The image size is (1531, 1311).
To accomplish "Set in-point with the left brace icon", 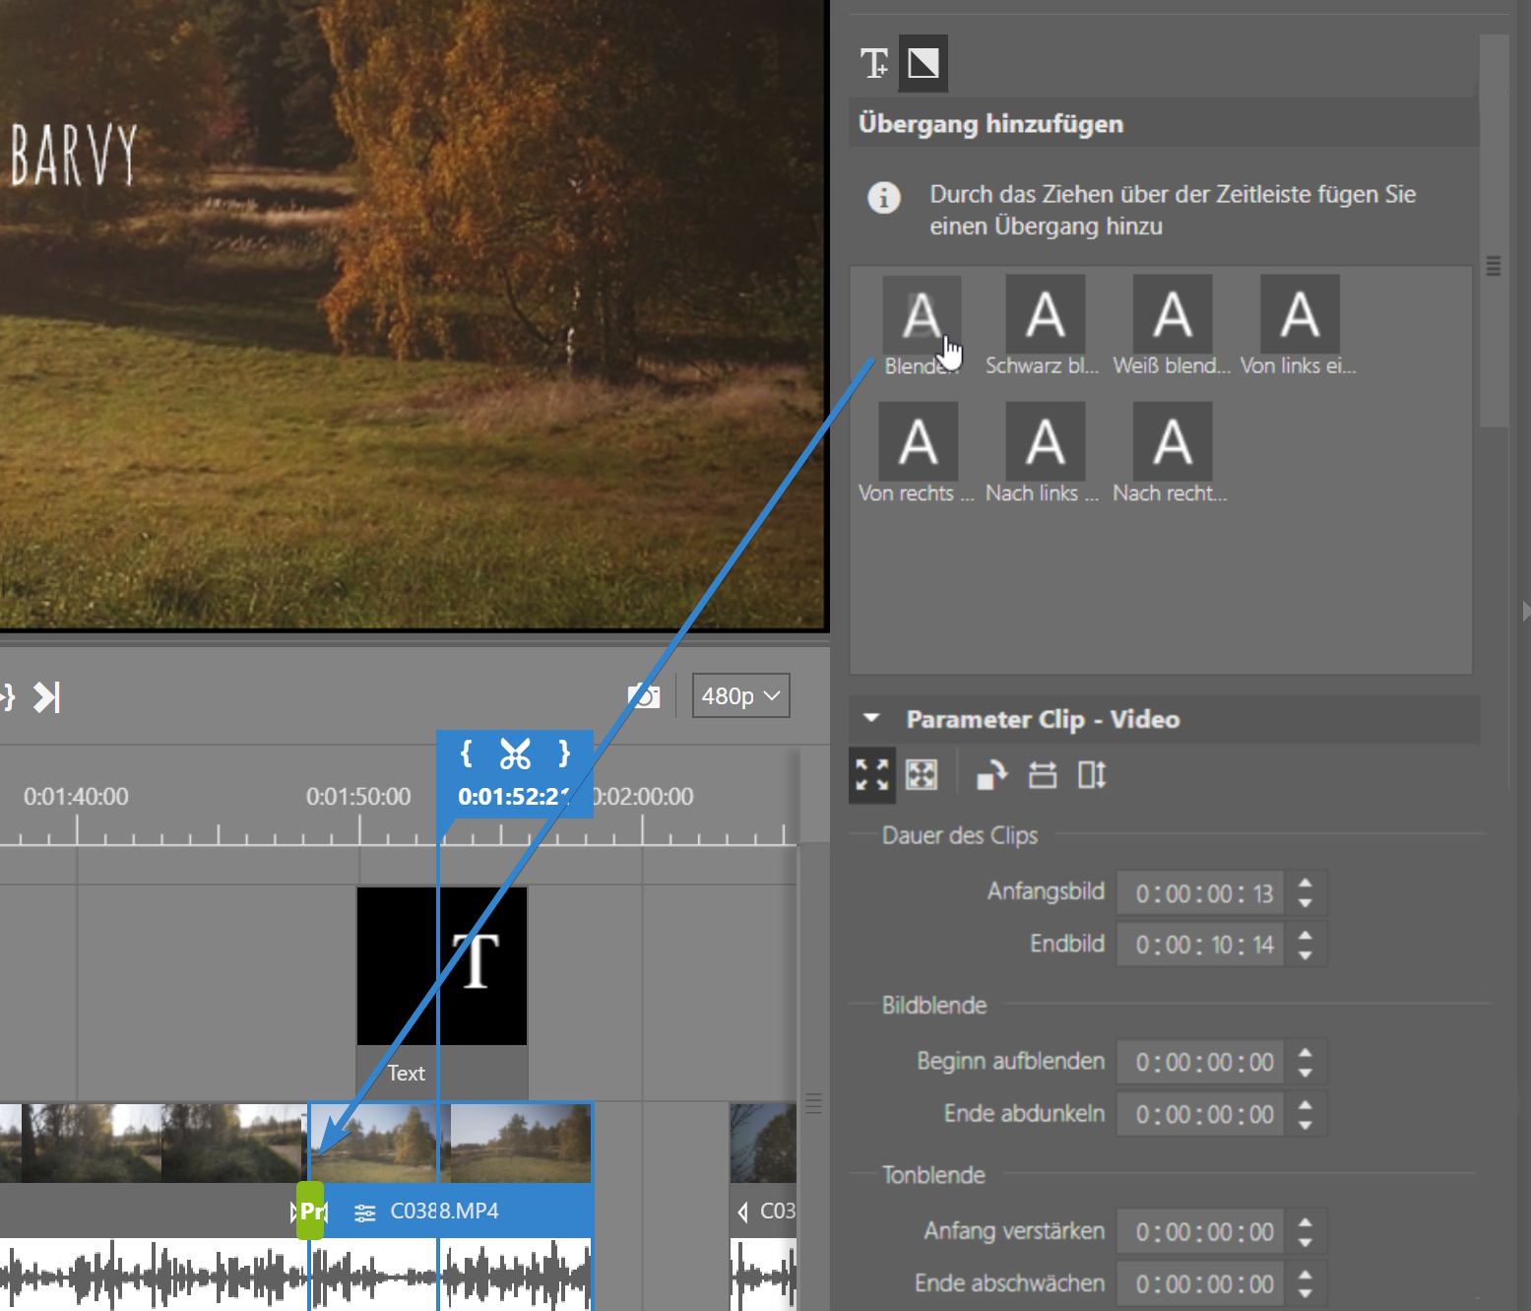I will pyautogui.click(x=467, y=754).
